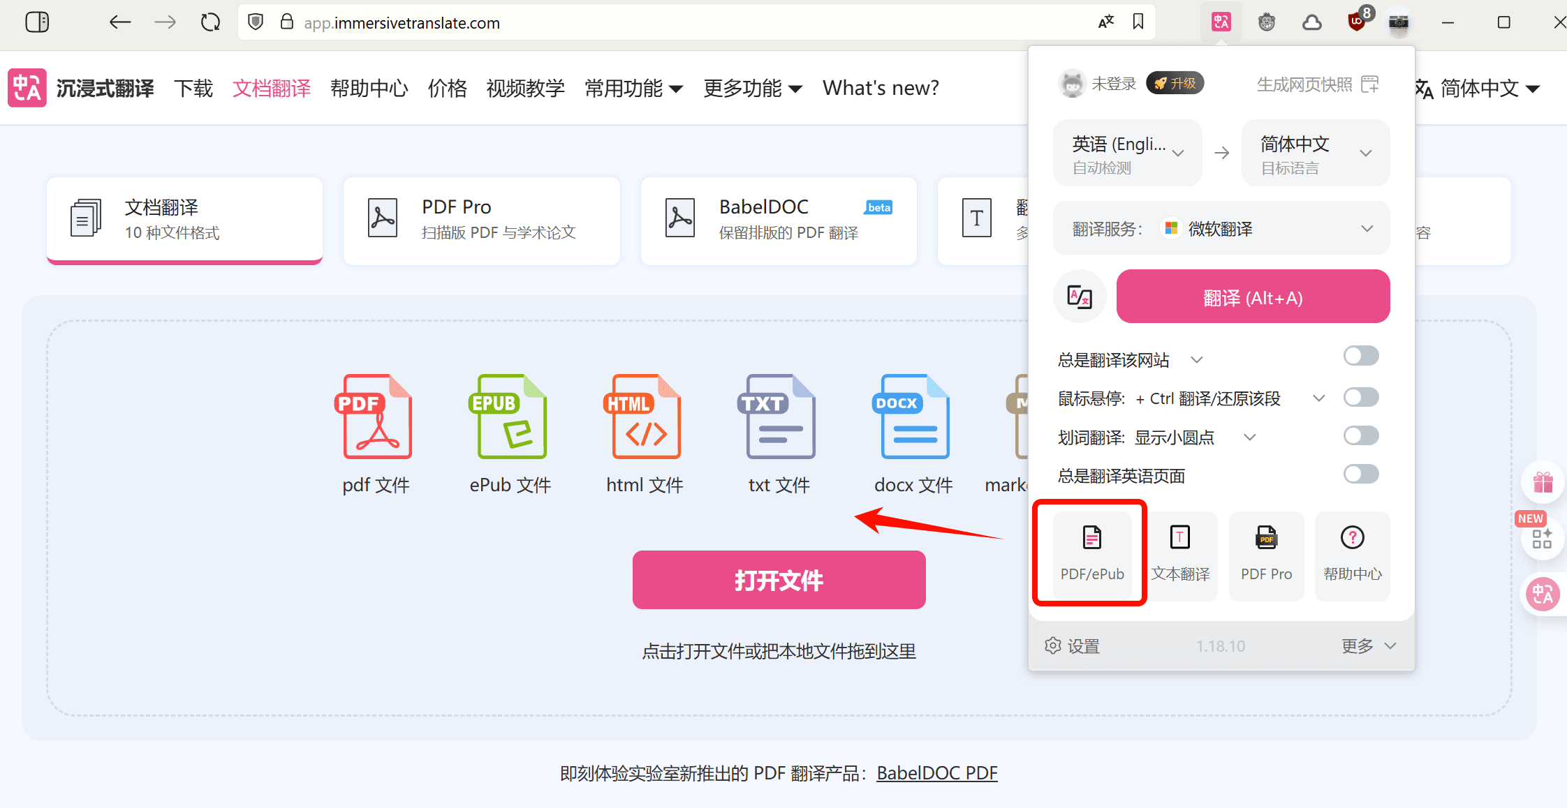Open BabelDOC PDF link
Image resolution: width=1567 pixels, height=808 pixels.
pyautogui.click(x=937, y=773)
